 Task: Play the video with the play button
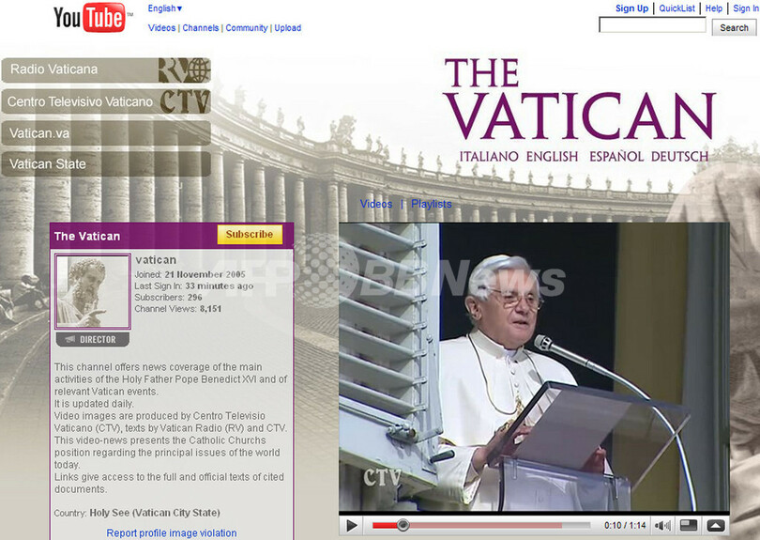pyautogui.click(x=352, y=525)
